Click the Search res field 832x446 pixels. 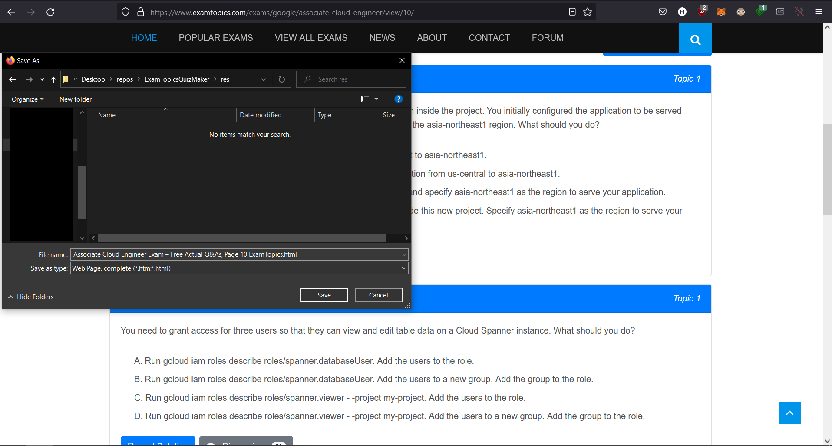pyautogui.click(x=351, y=79)
